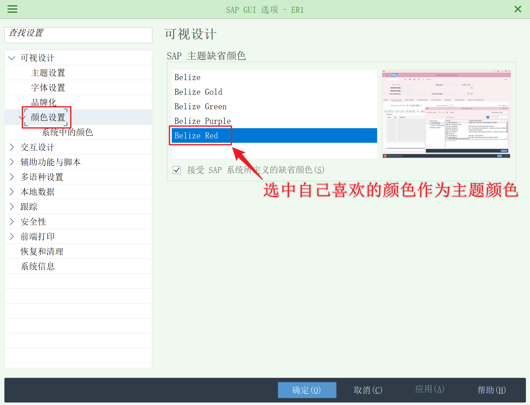This screenshot has width=530, height=405.
Task: Select 交互设计 tree label
Action: pyautogui.click(x=38, y=147)
